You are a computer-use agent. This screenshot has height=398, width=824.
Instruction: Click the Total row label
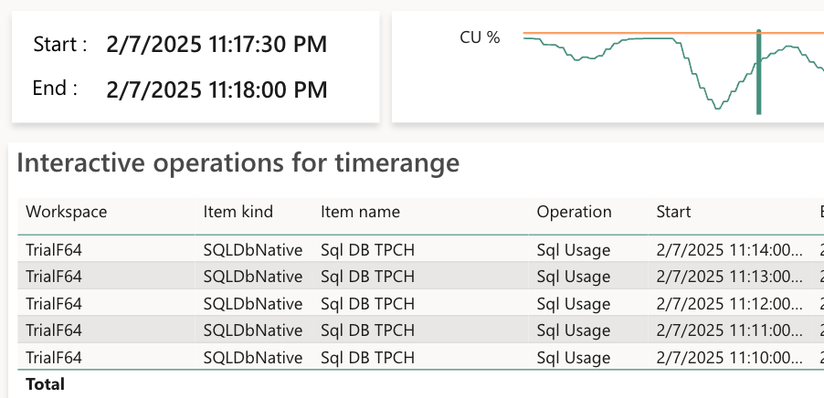45,384
